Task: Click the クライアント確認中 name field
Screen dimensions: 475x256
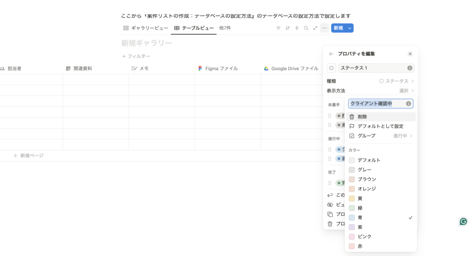Action: [x=376, y=104]
